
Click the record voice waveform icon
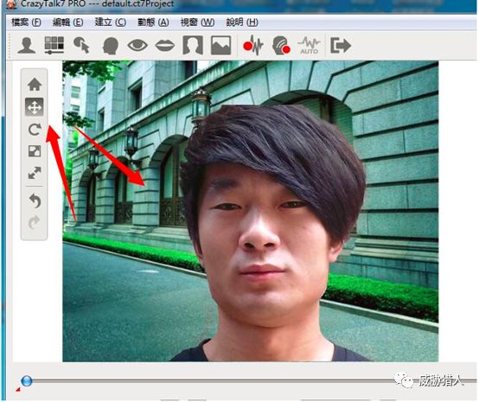click(253, 46)
